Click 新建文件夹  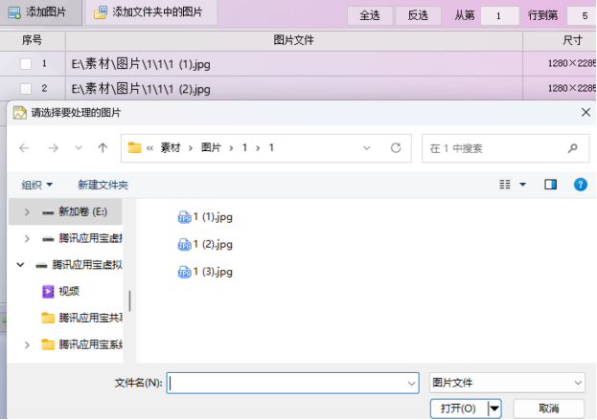click(x=103, y=185)
